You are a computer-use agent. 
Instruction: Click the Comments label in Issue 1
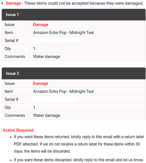click(15, 57)
